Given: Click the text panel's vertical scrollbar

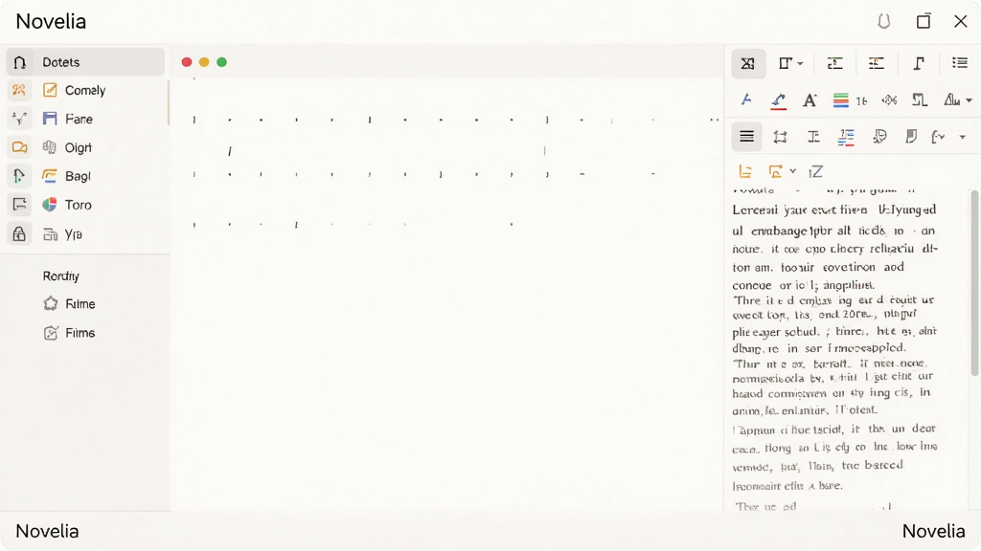Looking at the screenshot, I should [x=974, y=283].
